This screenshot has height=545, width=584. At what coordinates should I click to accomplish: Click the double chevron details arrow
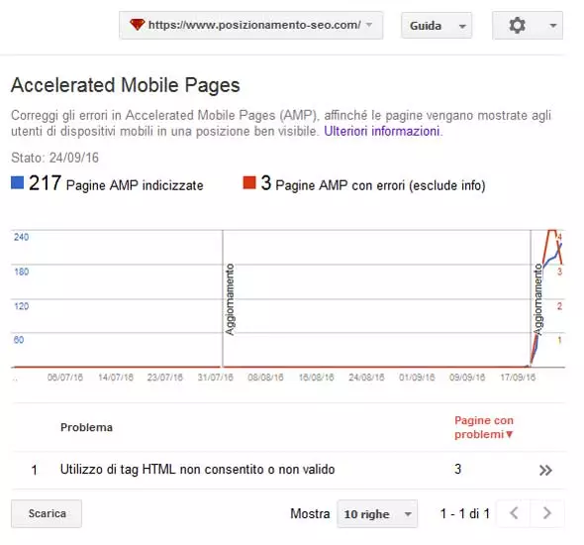545,470
